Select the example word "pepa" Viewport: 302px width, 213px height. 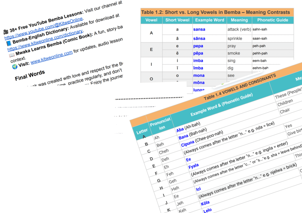point(198,46)
